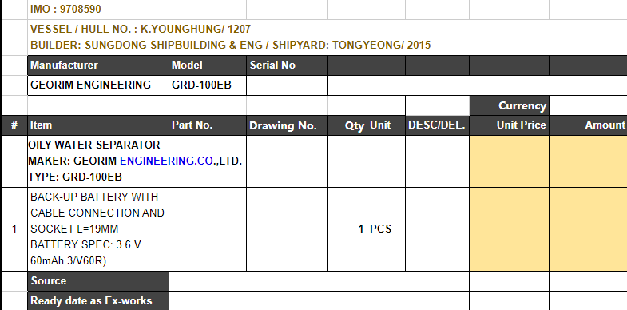This screenshot has height=310, width=627.
Task: Select the OILY WATER SEPARATOR heading cell
Action: point(137,161)
